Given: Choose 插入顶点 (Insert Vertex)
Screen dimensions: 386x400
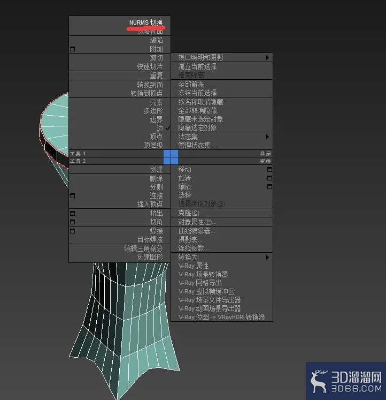Looking at the screenshot, I should coord(150,204).
